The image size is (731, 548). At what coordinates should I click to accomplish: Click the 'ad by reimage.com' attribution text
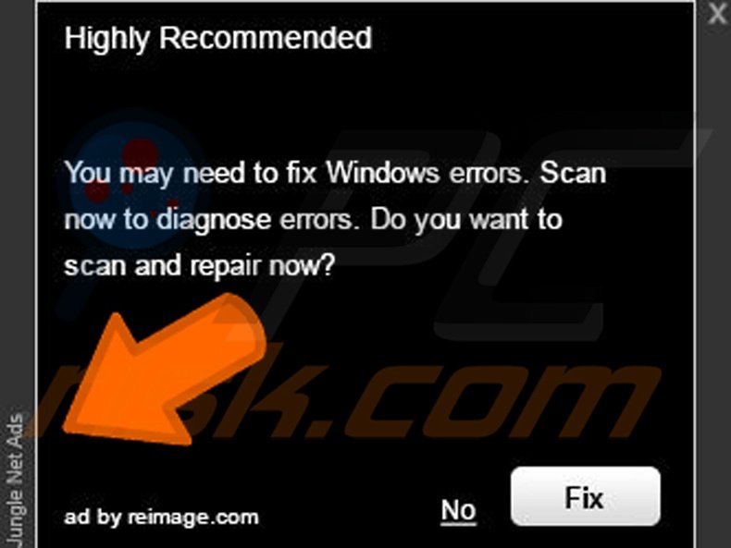[x=161, y=517]
